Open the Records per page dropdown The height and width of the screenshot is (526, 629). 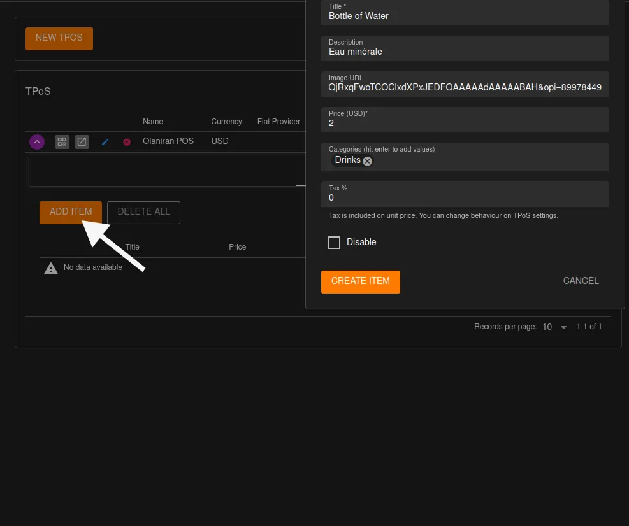(x=554, y=327)
